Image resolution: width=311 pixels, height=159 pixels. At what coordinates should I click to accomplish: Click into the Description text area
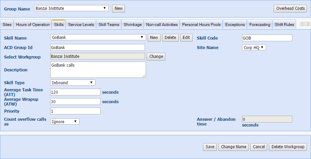[98, 70]
